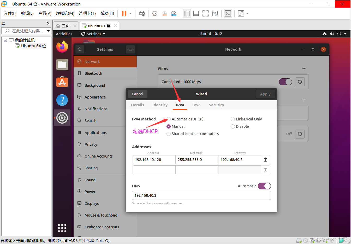351x244 pixels.
Task: Open wired connection gear settings
Action: pos(300,82)
